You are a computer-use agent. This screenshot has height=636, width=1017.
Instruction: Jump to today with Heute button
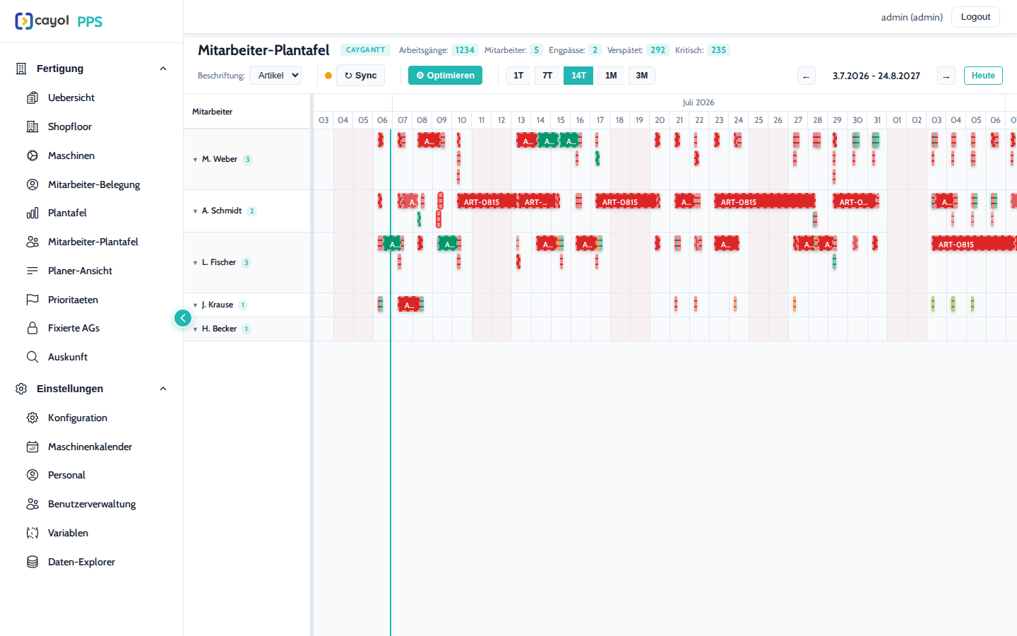pos(983,76)
